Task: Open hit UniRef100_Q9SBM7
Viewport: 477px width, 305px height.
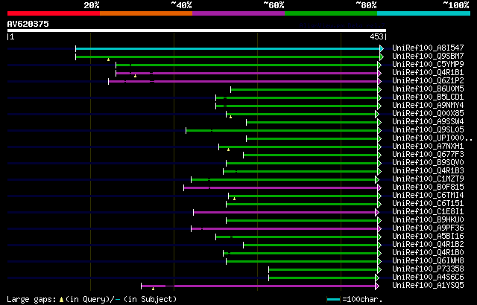Action: pyautogui.click(x=428, y=56)
